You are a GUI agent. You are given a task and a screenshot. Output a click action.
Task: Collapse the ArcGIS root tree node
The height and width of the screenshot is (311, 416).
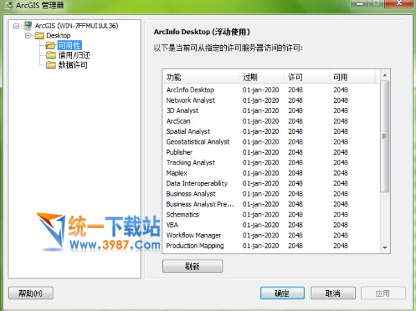point(16,26)
